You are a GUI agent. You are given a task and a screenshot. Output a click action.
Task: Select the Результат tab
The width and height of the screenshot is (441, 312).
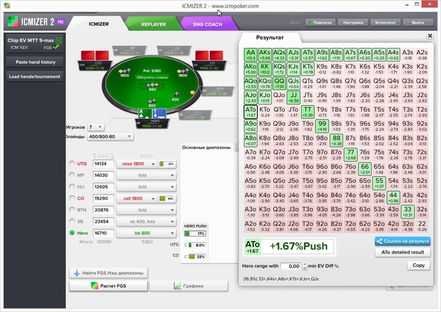coord(270,37)
